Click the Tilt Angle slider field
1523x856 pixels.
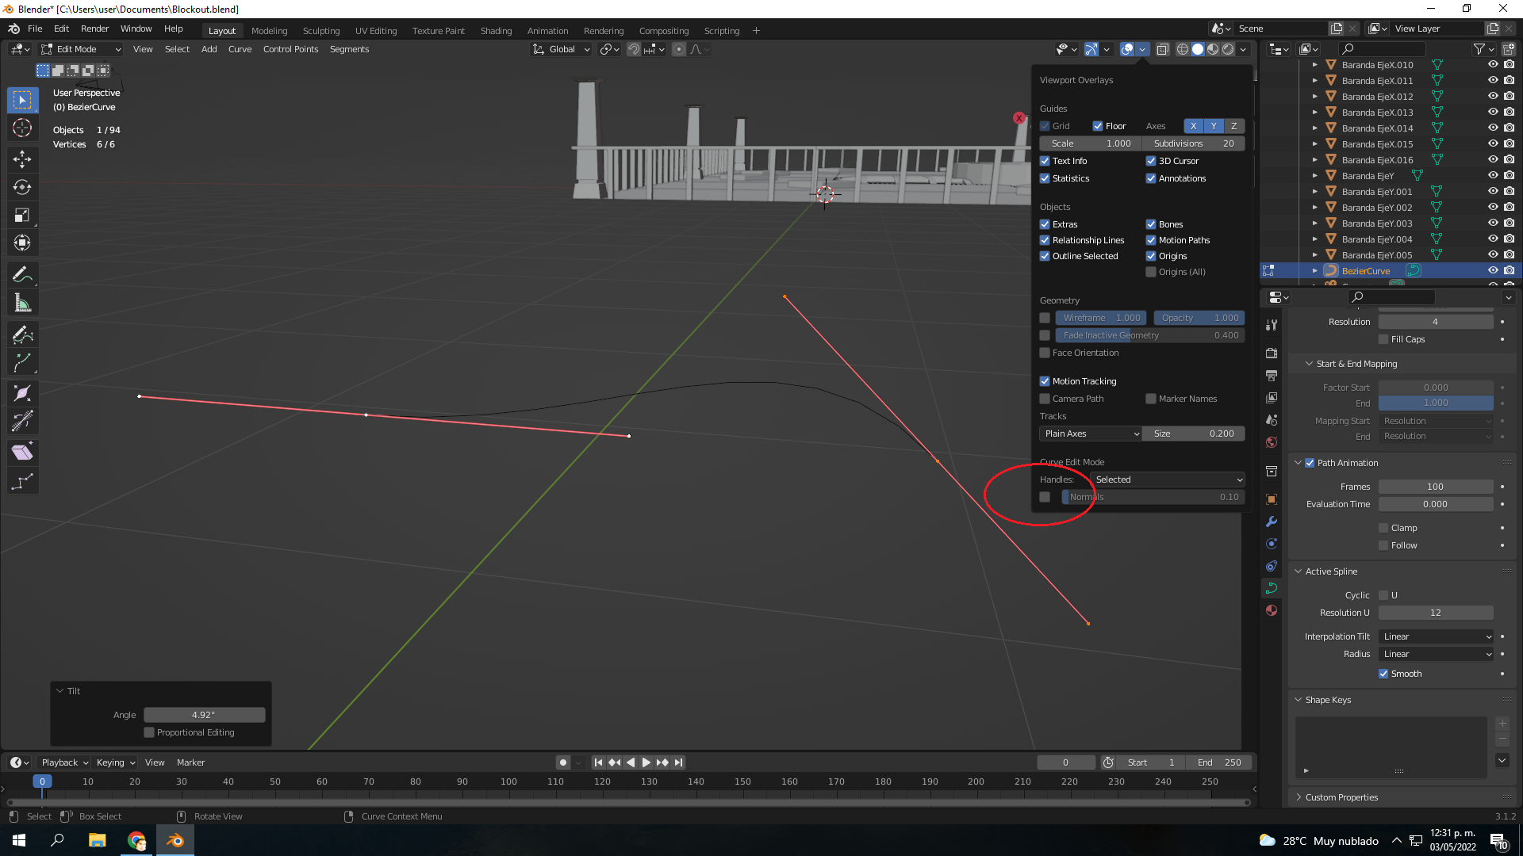[204, 715]
